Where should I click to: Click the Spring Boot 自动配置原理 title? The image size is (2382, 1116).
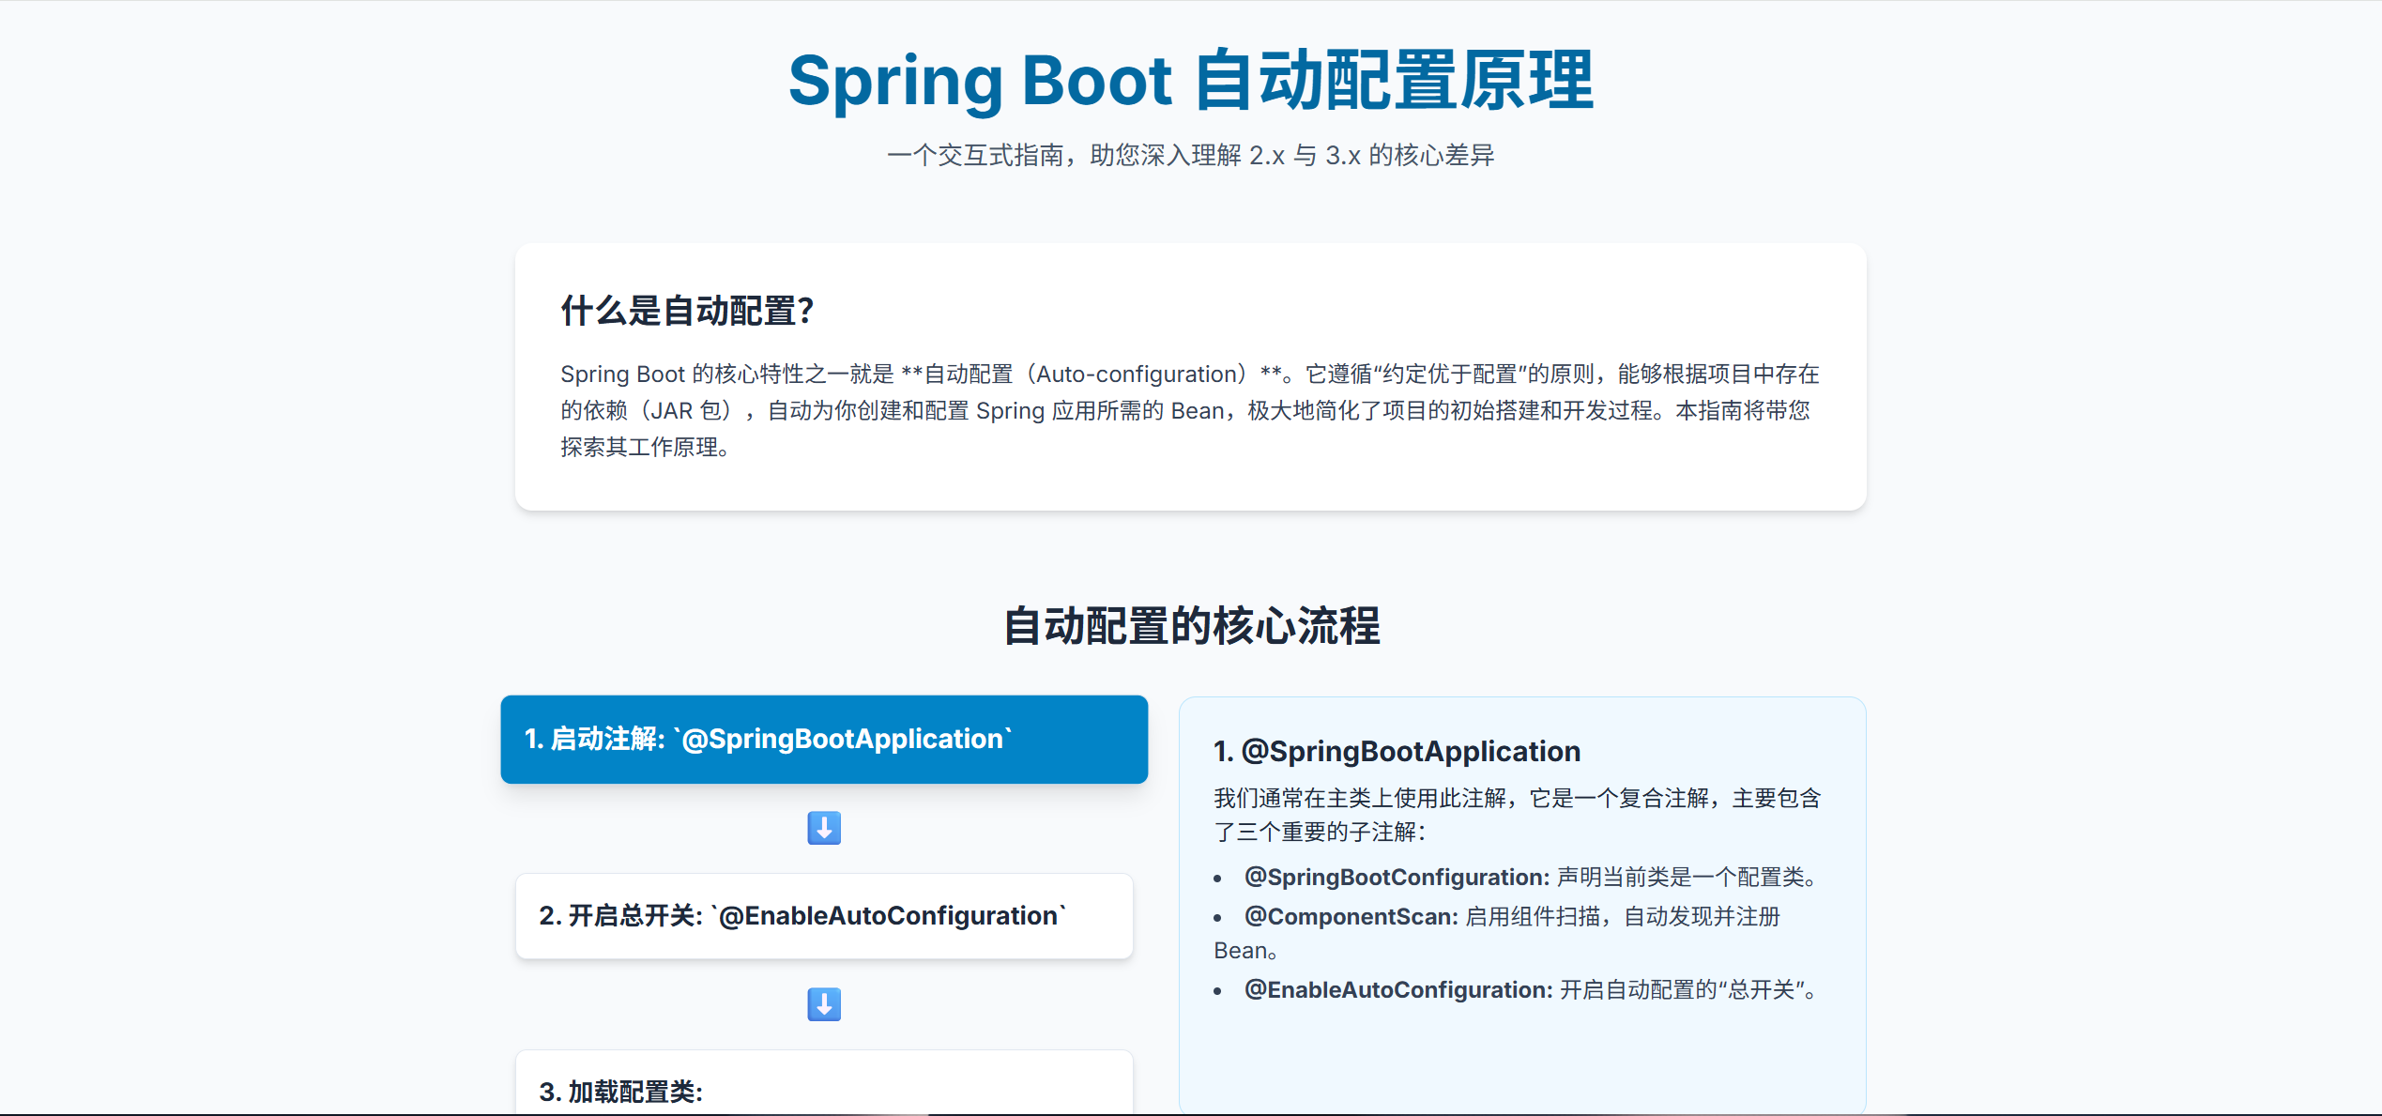(1190, 81)
